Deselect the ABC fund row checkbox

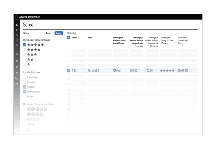(68, 70)
